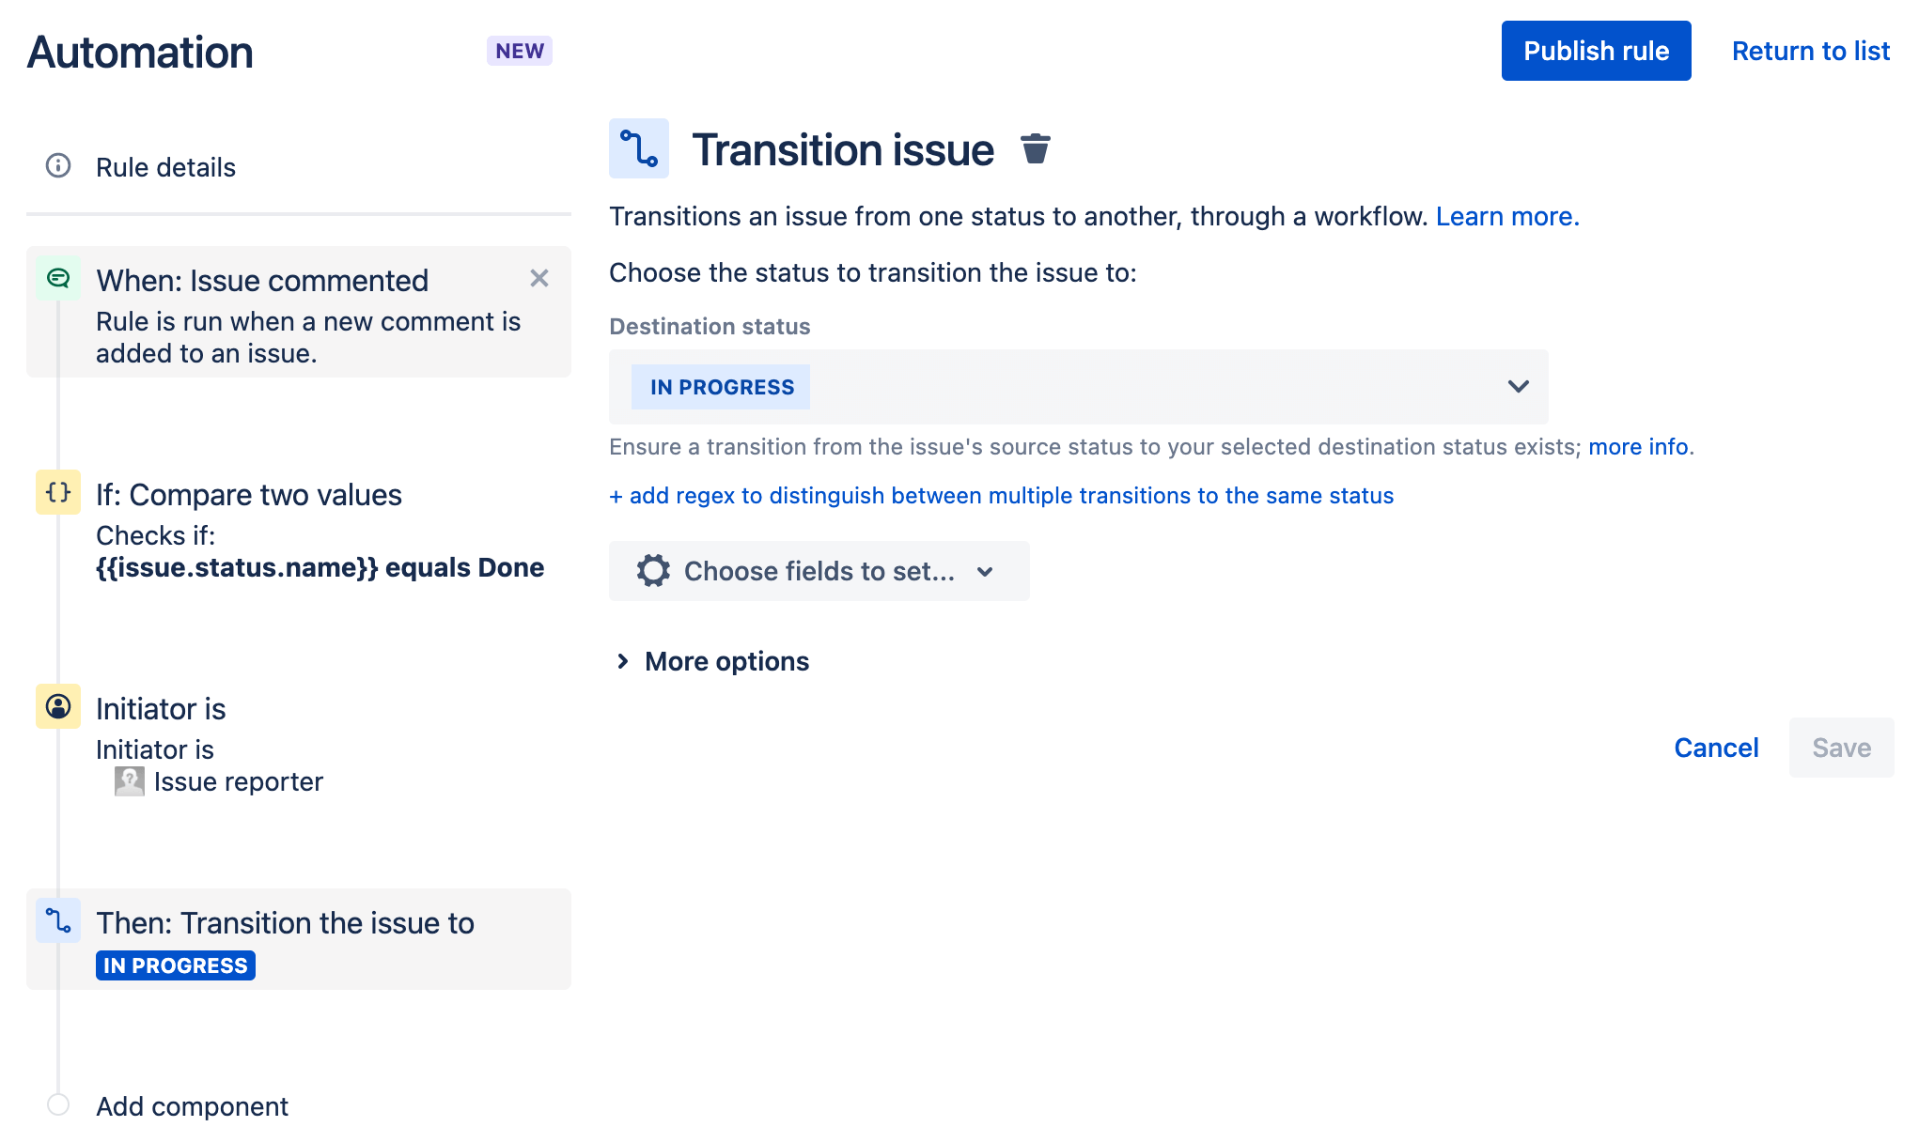Select the IN PROGRESS destination status
This screenshot has width=1919, height=1142.
pos(721,386)
